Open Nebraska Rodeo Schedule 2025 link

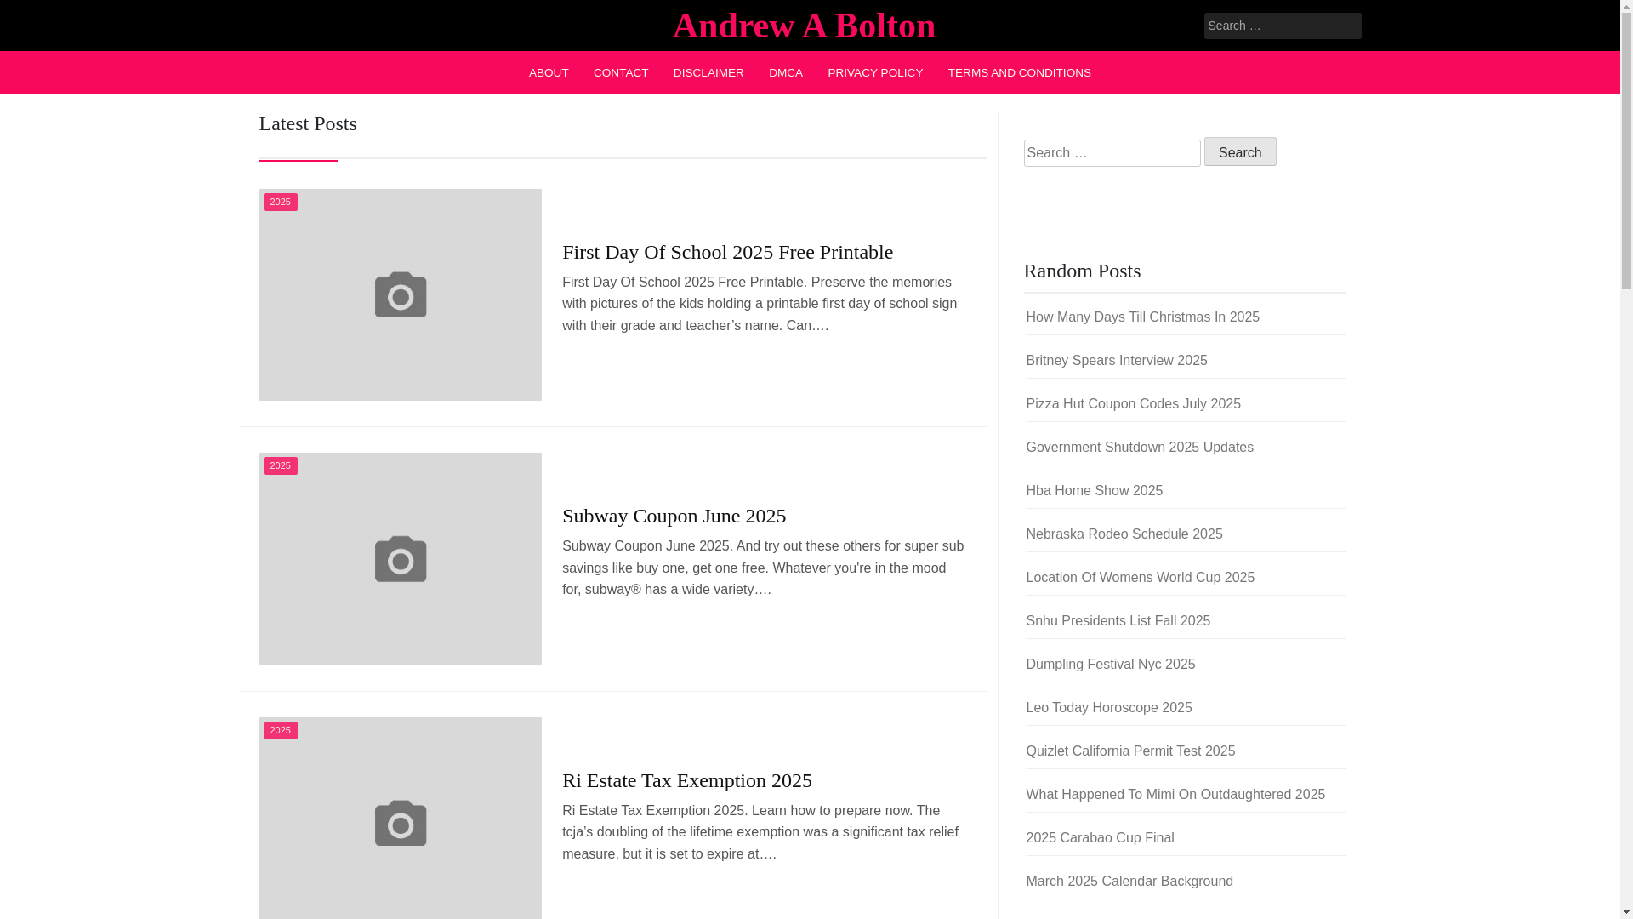1124,534
